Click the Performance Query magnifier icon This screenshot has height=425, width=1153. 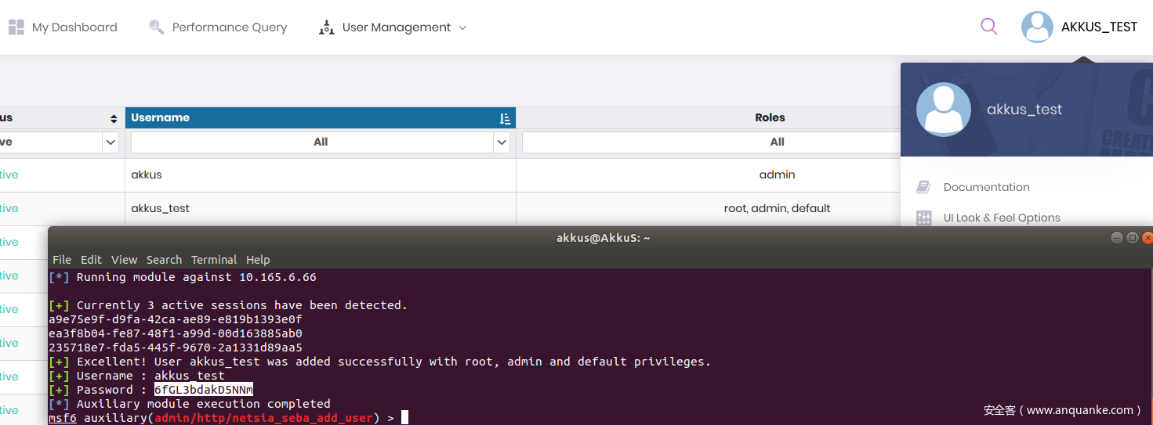[156, 27]
